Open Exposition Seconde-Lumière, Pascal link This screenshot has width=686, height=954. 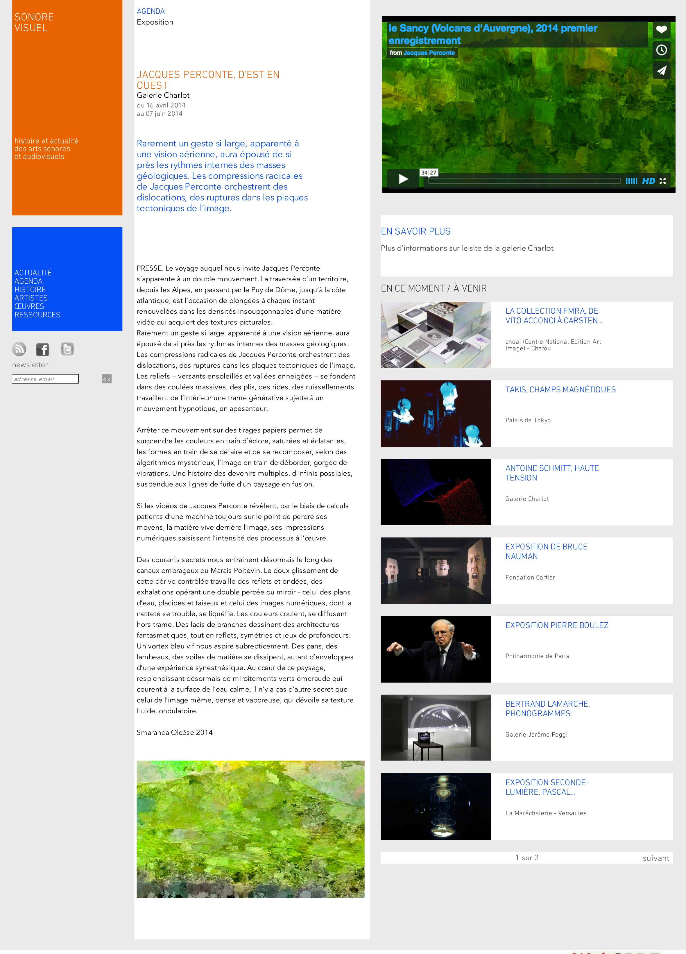pyautogui.click(x=547, y=787)
